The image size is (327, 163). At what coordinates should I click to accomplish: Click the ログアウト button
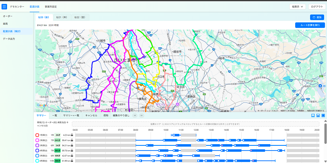coord(317,7)
